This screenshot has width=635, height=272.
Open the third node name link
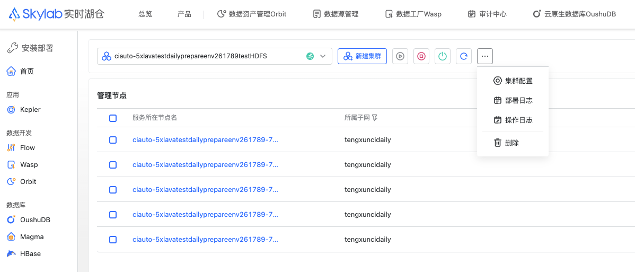coord(205,190)
